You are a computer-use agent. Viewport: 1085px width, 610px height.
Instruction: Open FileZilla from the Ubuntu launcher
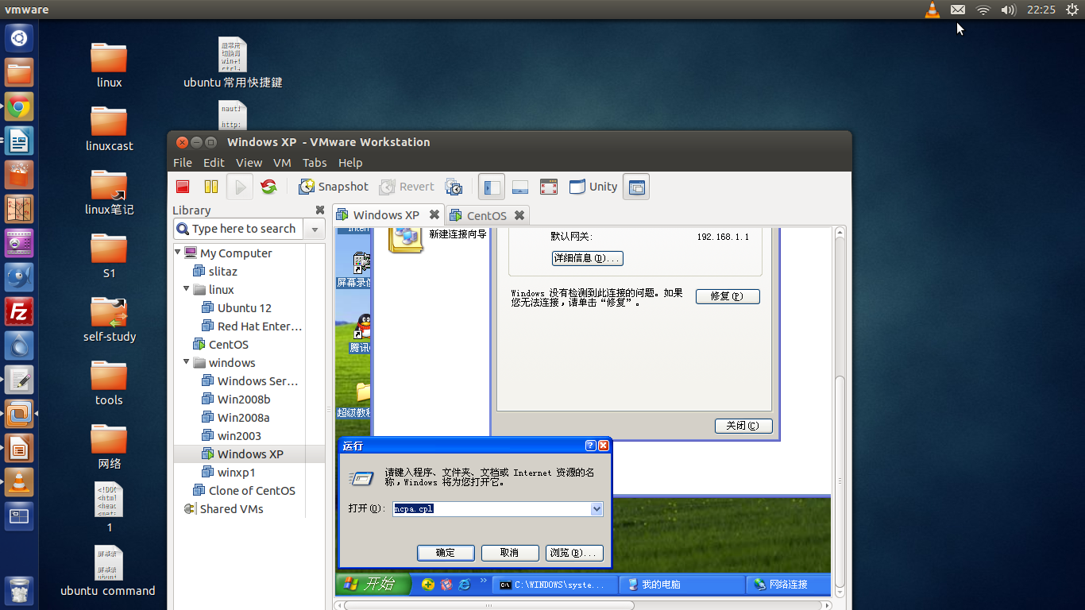[19, 312]
